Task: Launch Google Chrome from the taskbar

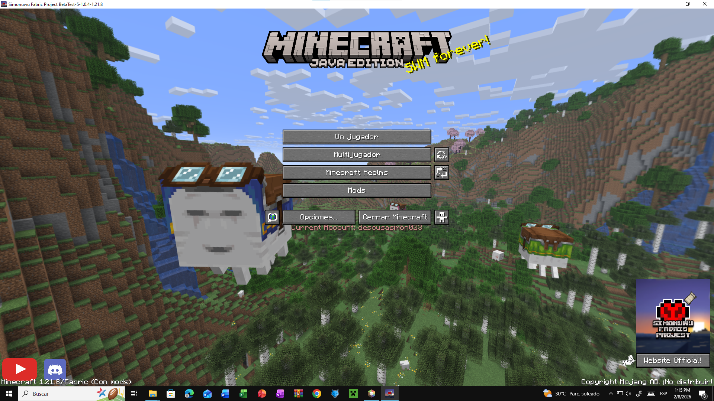Action: [317, 394]
